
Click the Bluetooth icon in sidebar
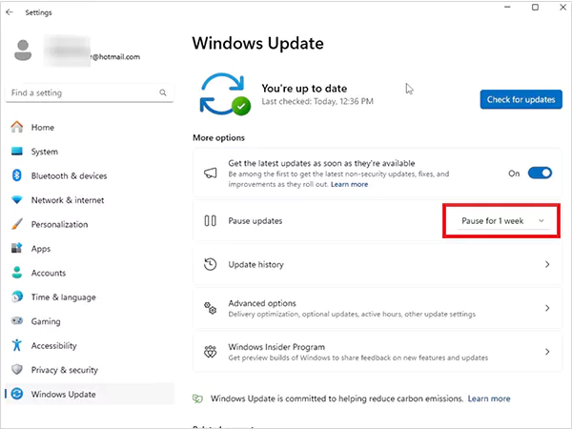(17, 175)
